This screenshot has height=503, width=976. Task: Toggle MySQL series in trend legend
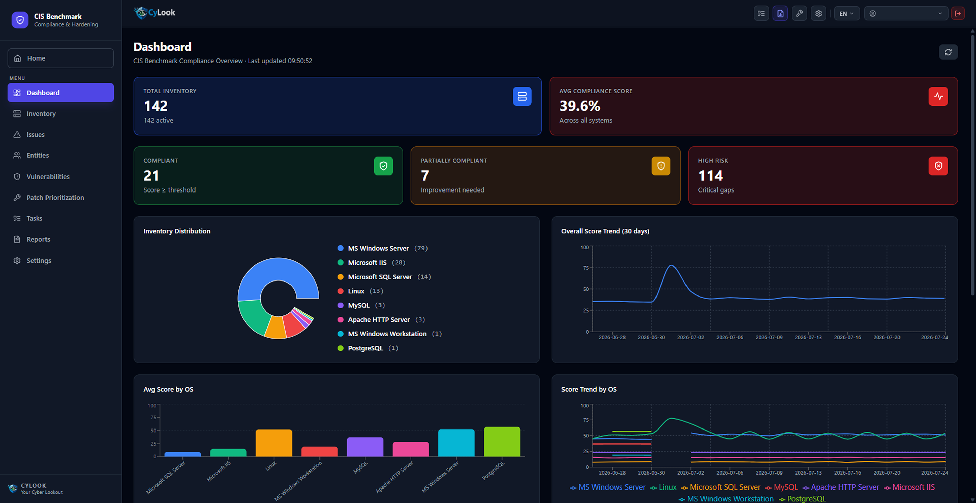(x=781, y=487)
